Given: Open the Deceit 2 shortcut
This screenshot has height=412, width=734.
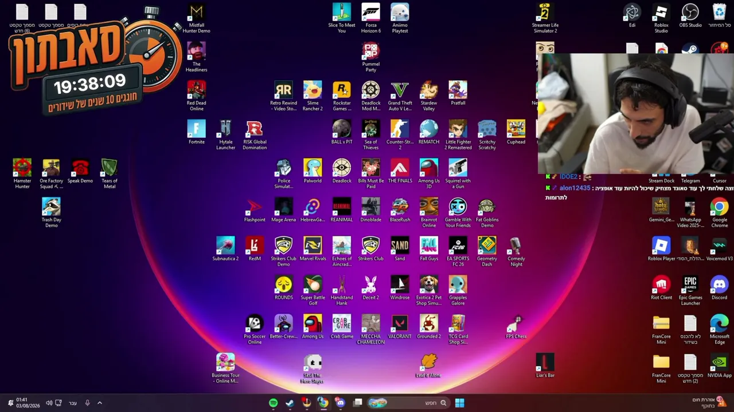Looking at the screenshot, I should point(370,288).
